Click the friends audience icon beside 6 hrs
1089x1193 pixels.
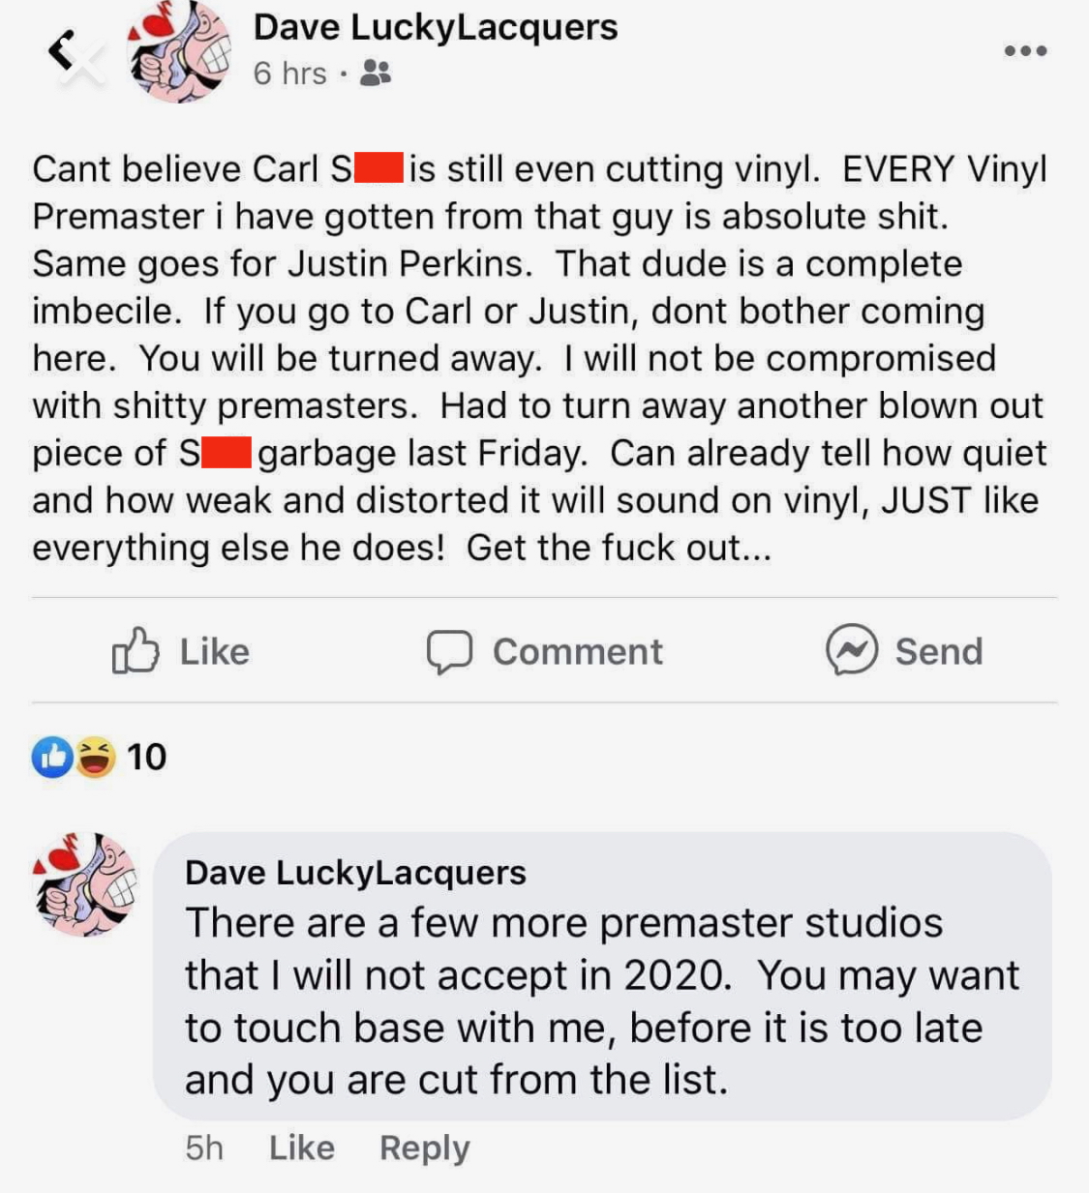[375, 73]
